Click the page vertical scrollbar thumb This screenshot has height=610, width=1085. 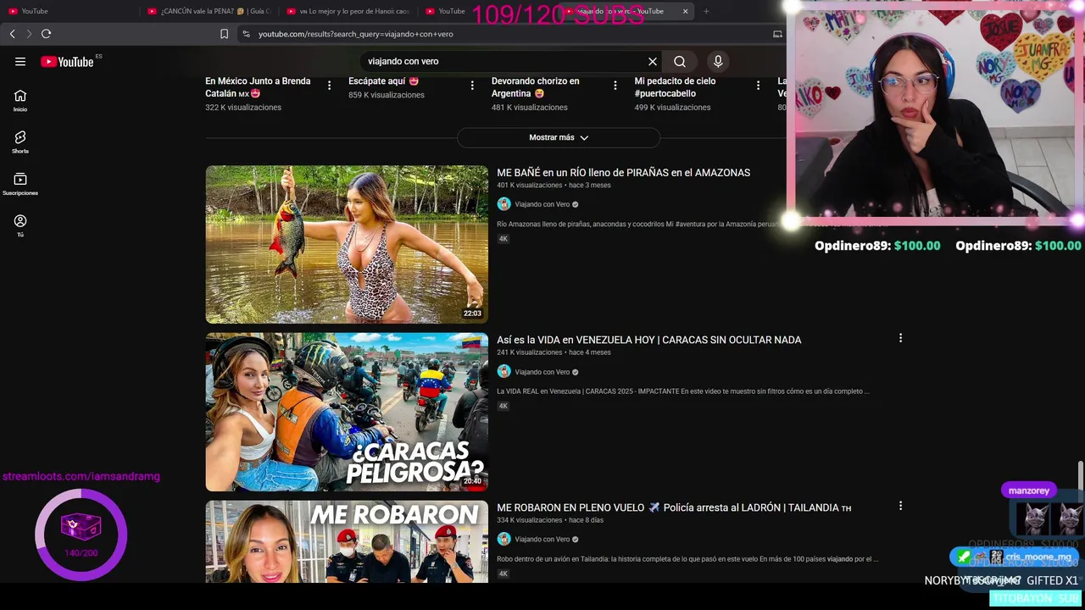click(x=1080, y=480)
